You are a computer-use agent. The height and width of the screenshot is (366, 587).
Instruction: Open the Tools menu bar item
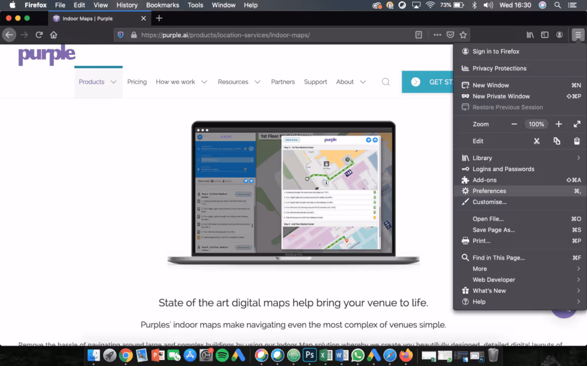tap(195, 5)
